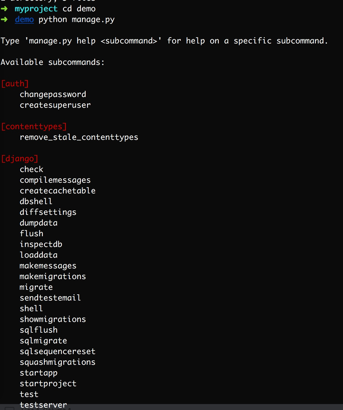343x410 pixels.
Task: Click the dbshell subcommand
Action: 36,201
